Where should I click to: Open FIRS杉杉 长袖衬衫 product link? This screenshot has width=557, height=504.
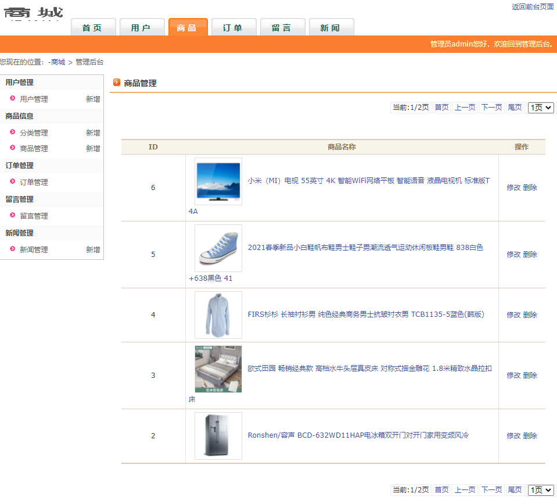(366, 314)
